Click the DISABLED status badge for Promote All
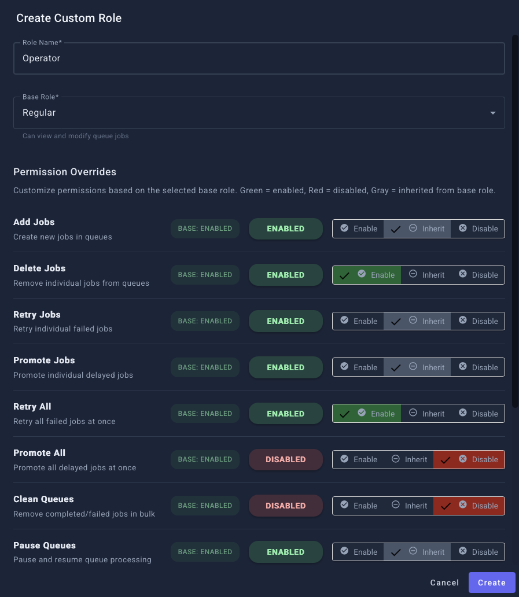This screenshot has width=519, height=597. [286, 459]
